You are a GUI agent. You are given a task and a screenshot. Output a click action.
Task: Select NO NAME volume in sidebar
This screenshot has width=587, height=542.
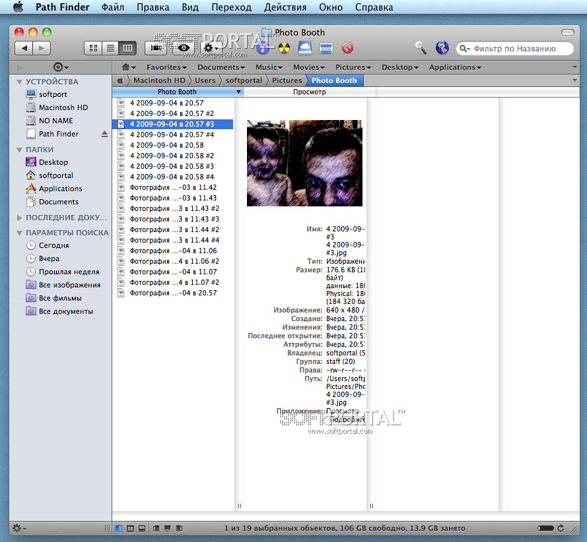tap(55, 121)
